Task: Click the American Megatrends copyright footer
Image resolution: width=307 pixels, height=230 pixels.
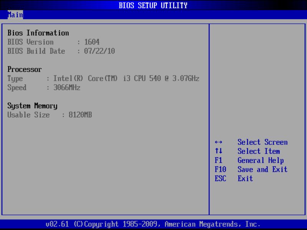Action: 153,224
